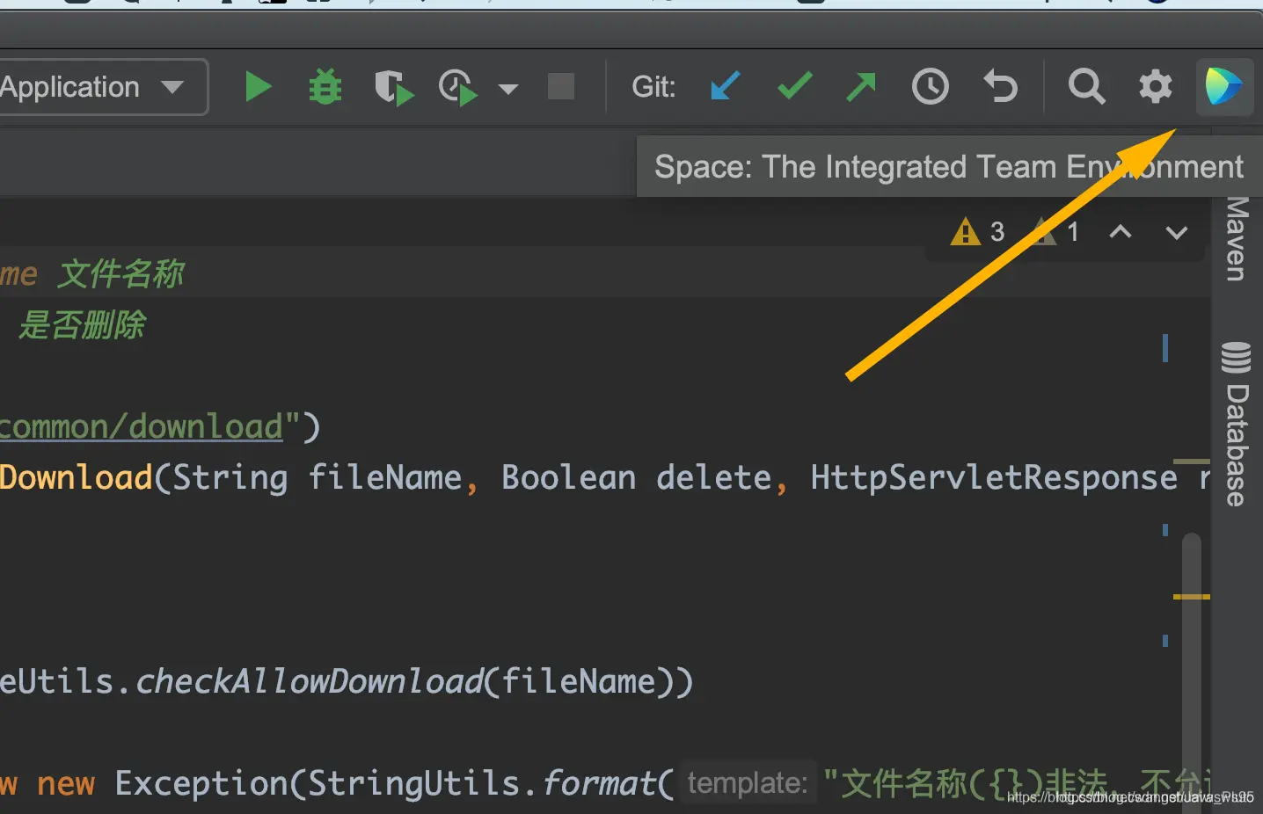Open the JetBrains Space icon
Screen dimensions: 1263x814
[x=1224, y=86]
